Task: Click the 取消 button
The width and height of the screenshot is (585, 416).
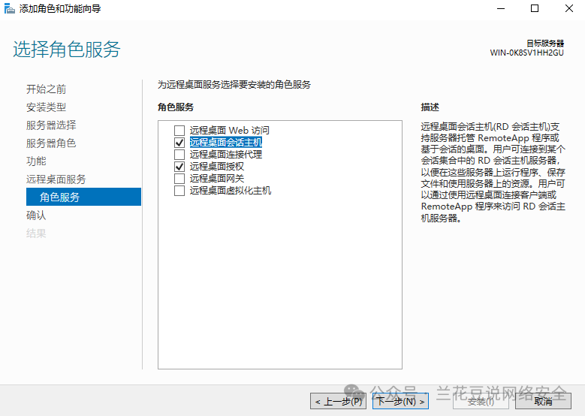Action: (544, 401)
